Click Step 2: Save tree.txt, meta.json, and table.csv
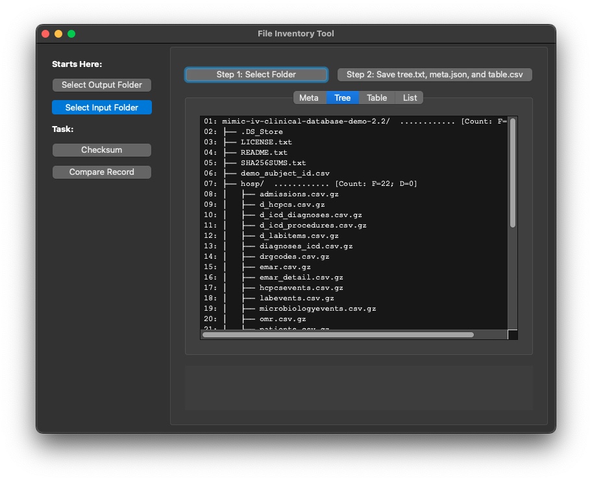Image resolution: width=592 pixels, height=481 pixels. click(x=434, y=75)
